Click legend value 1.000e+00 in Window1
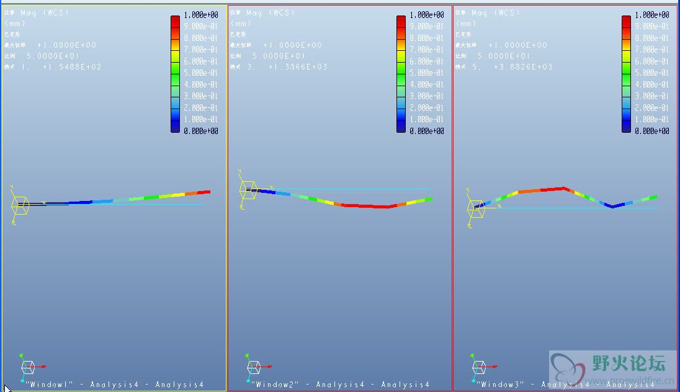This screenshot has height=392, width=680. (x=201, y=15)
